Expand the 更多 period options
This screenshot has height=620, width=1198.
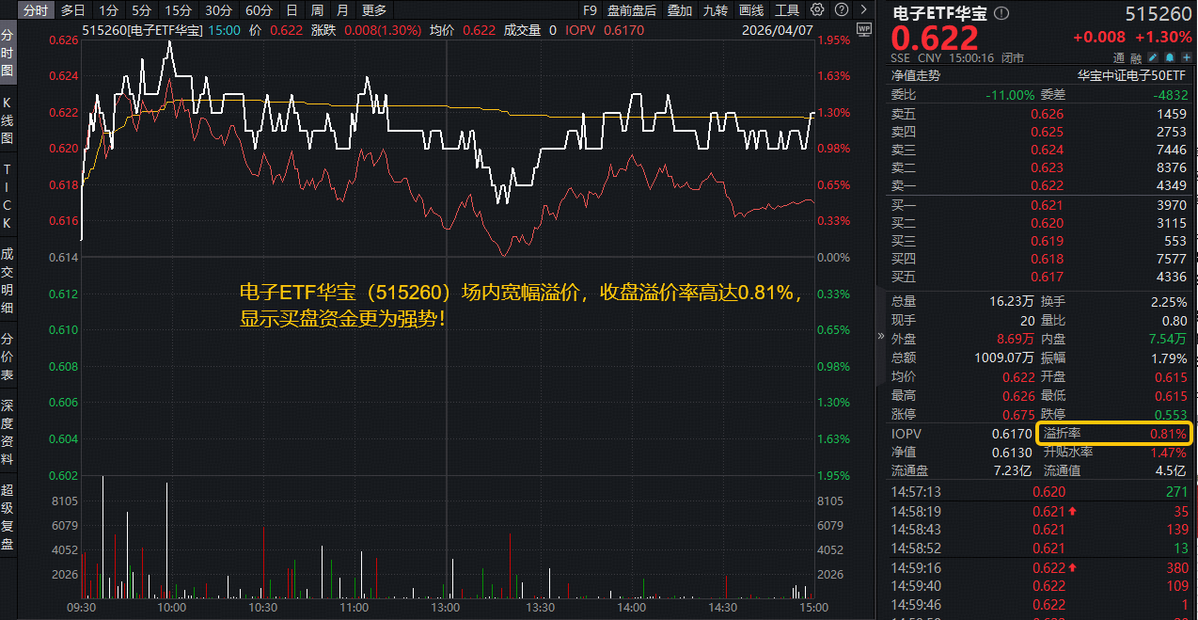pos(373,10)
